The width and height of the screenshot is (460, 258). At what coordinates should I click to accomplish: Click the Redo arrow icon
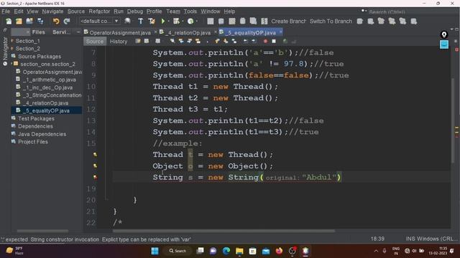(x=67, y=21)
